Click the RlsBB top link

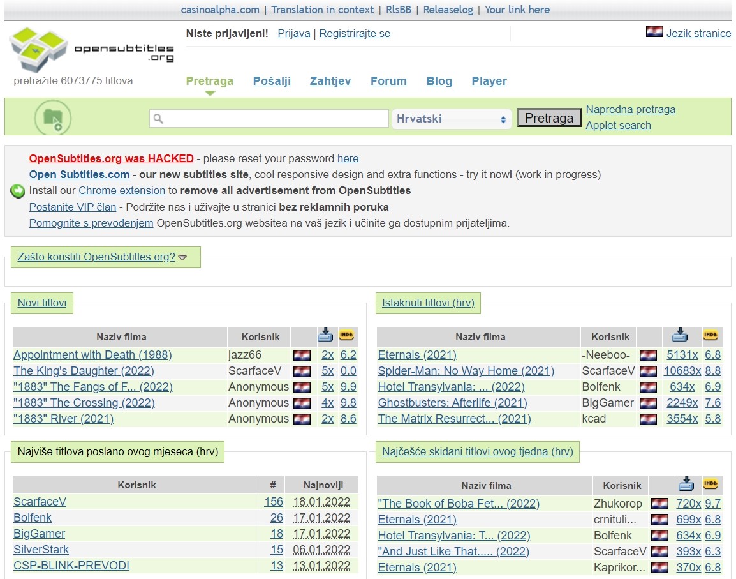point(399,10)
